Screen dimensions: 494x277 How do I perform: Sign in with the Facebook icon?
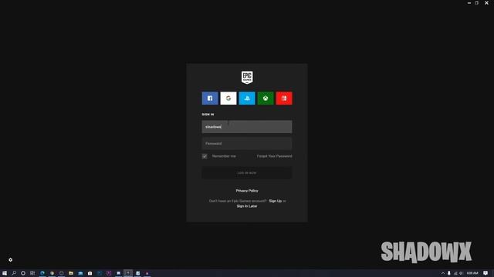pyautogui.click(x=210, y=98)
